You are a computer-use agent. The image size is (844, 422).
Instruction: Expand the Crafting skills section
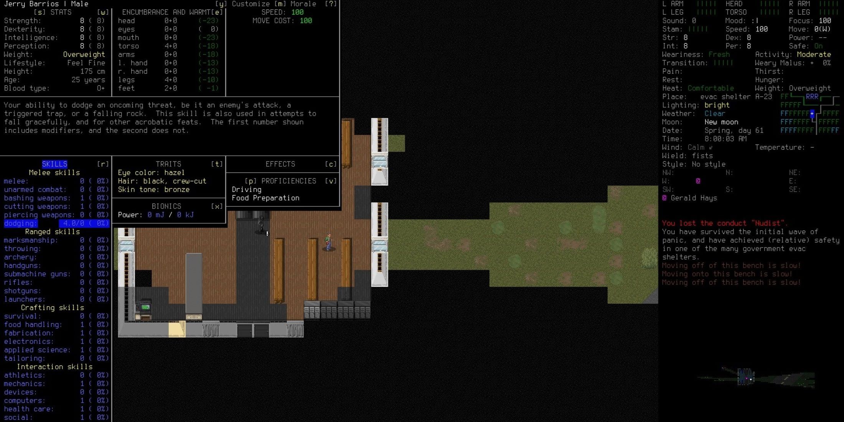tap(52, 308)
